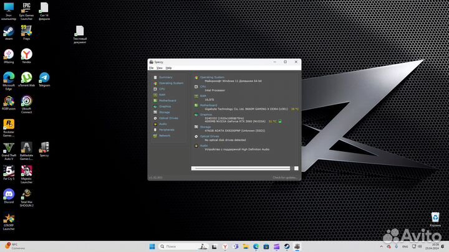Click the green GPU temperature indicator icon
Image resolution: width=449 pixels, height=252 pixels.
coord(280,121)
